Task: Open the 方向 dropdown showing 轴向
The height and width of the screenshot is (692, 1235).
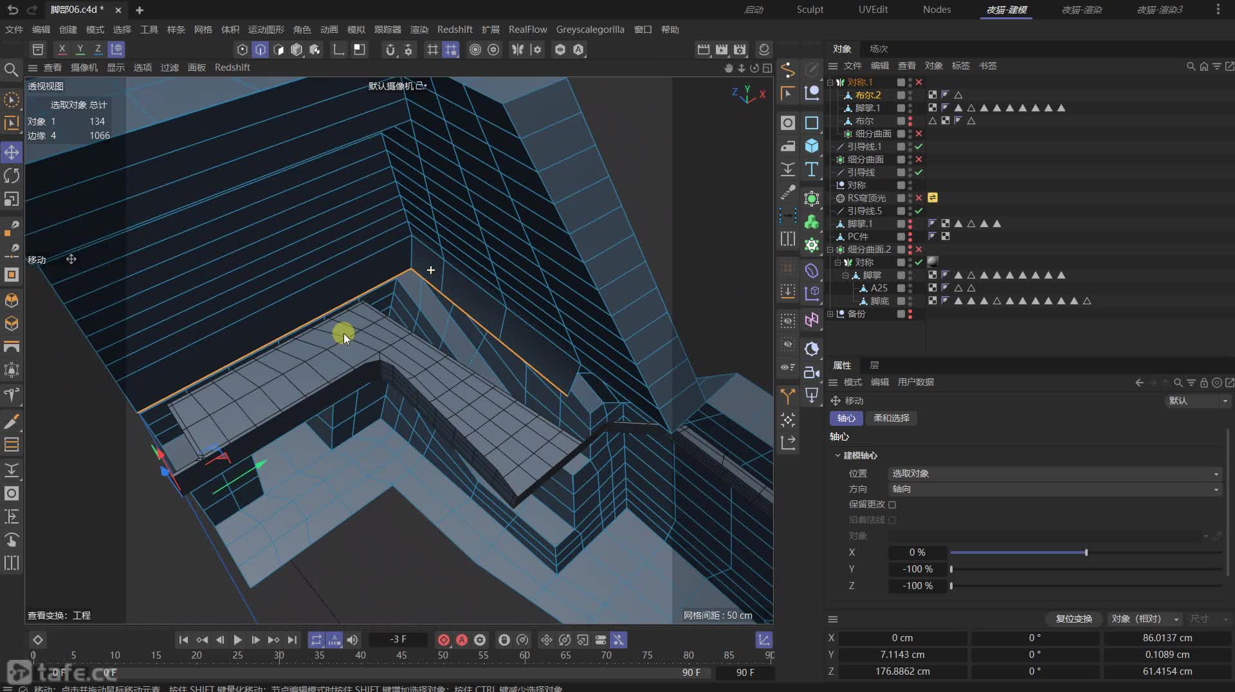Action: coord(1055,489)
